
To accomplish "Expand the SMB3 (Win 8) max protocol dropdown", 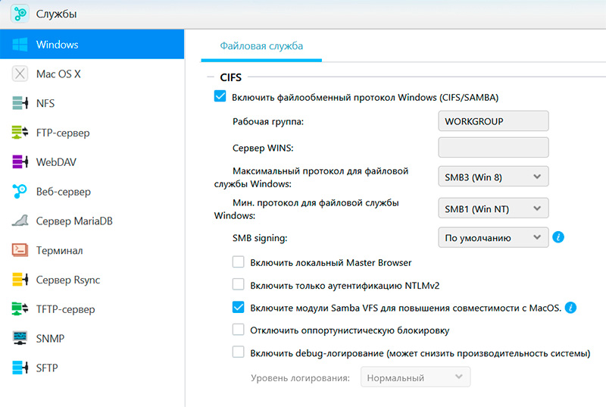I will tap(493, 177).
